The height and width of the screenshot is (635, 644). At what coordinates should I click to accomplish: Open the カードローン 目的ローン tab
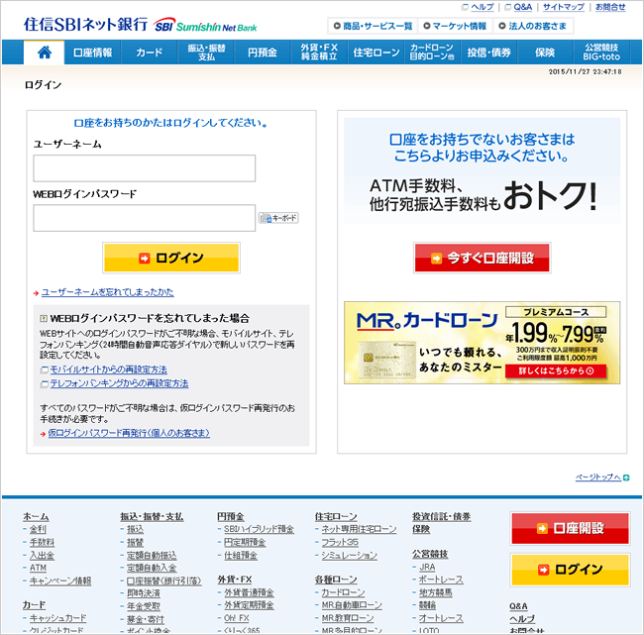click(432, 53)
